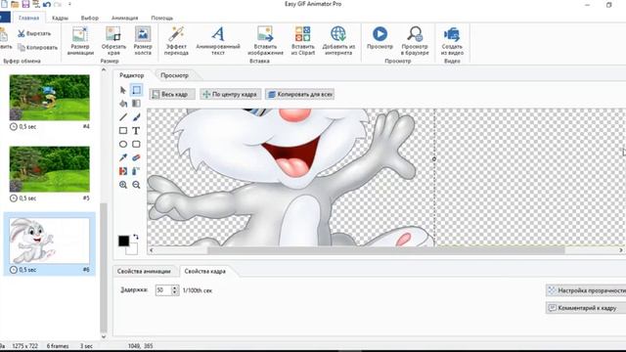This screenshot has height=352, width=626.
Task: Click the save icon in quick access toolbar
Action: point(25,4)
